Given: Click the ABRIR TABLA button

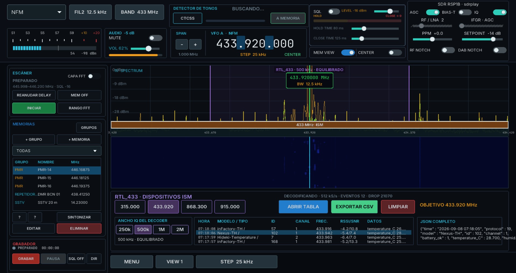Looking at the screenshot, I should (x=303, y=207).
